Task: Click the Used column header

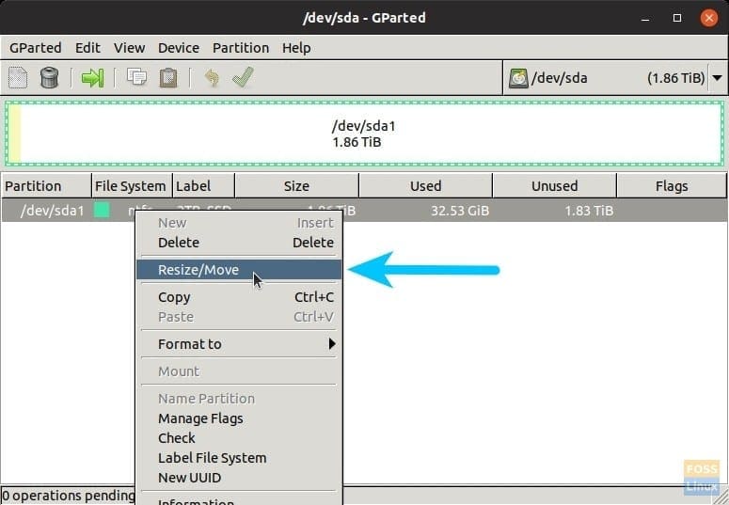Action: coord(425,186)
